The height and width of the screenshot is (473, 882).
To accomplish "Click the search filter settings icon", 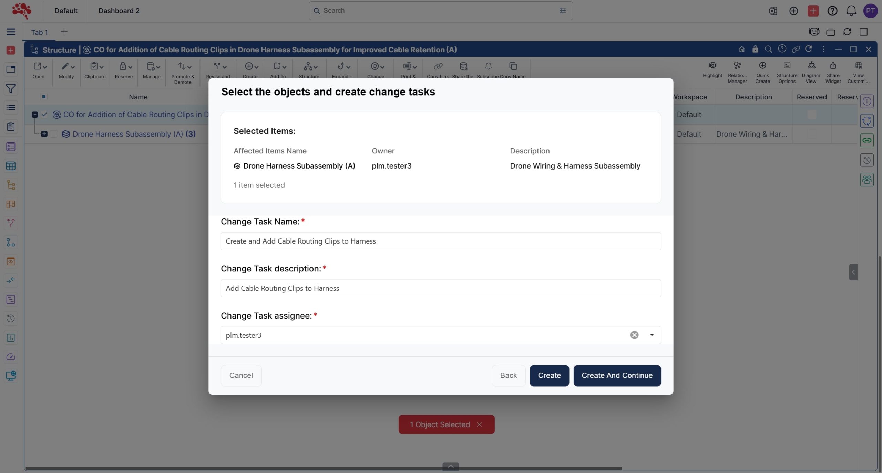I will click(562, 11).
